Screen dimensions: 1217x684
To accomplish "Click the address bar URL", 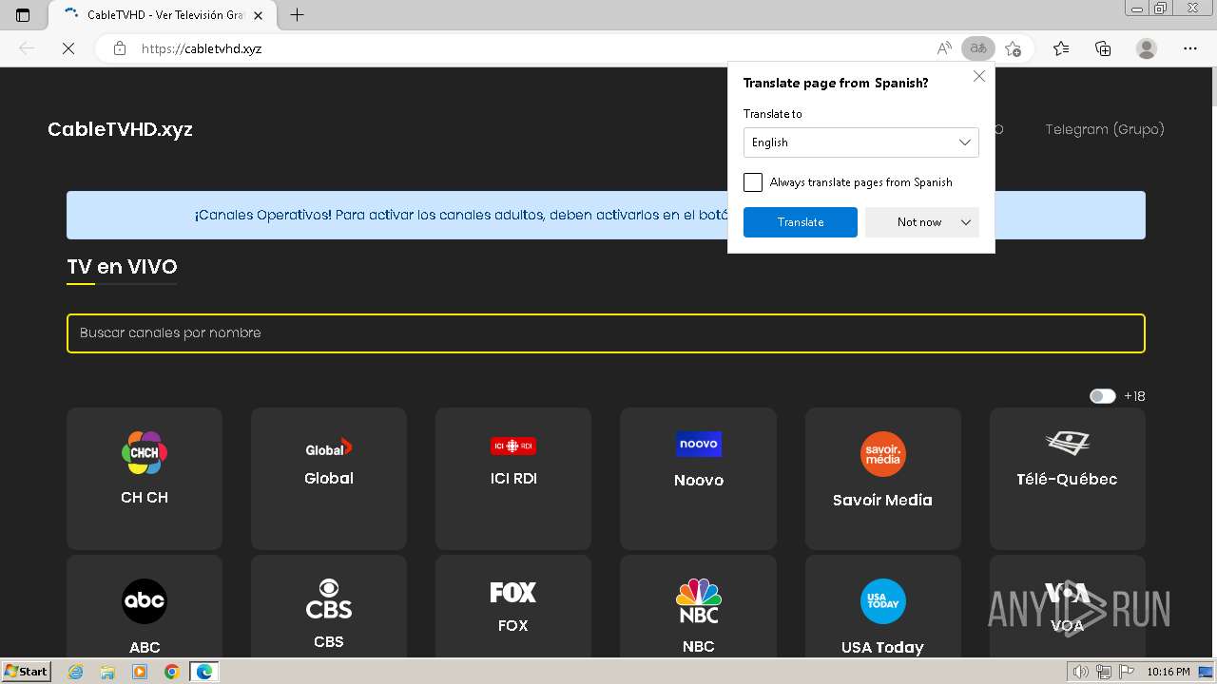I will (202, 48).
